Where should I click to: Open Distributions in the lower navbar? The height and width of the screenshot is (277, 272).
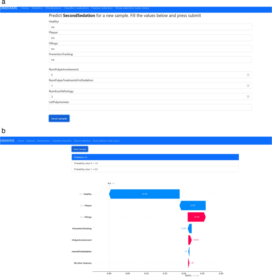pos(43,141)
